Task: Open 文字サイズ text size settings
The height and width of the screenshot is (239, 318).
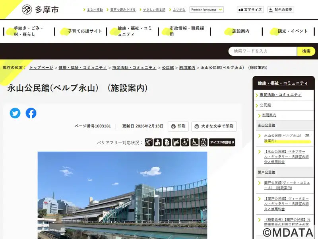Action: pyautogui.click(x=250, y=10)
